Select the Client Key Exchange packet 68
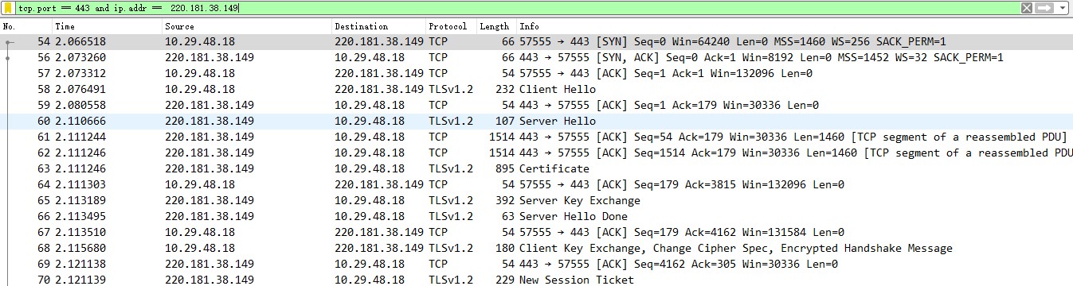 pyautogui.click(x=536, y=248)
